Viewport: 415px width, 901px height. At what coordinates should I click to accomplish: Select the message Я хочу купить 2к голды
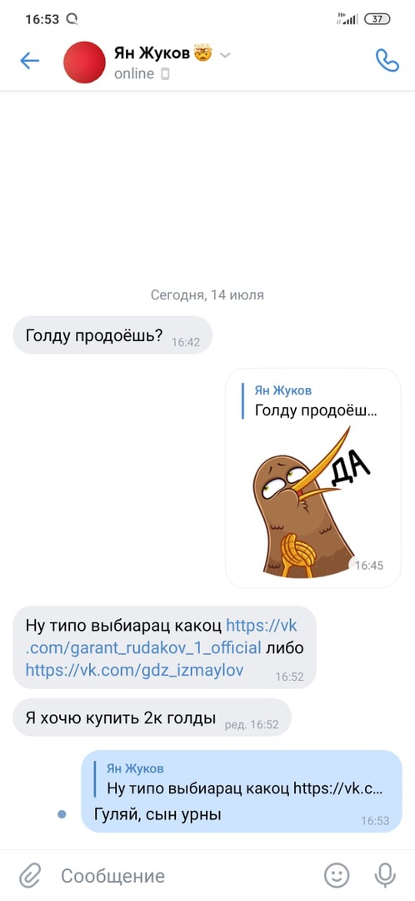(152, 717)
